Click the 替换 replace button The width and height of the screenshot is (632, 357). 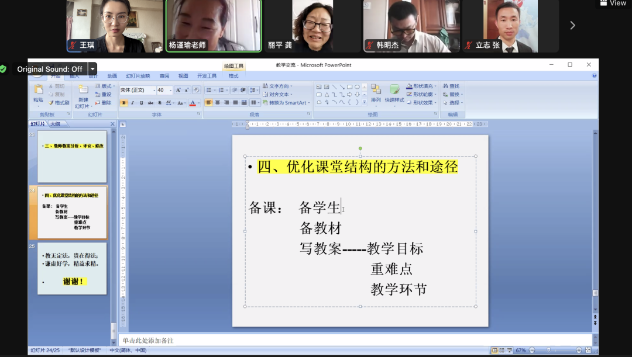[452, 94]
